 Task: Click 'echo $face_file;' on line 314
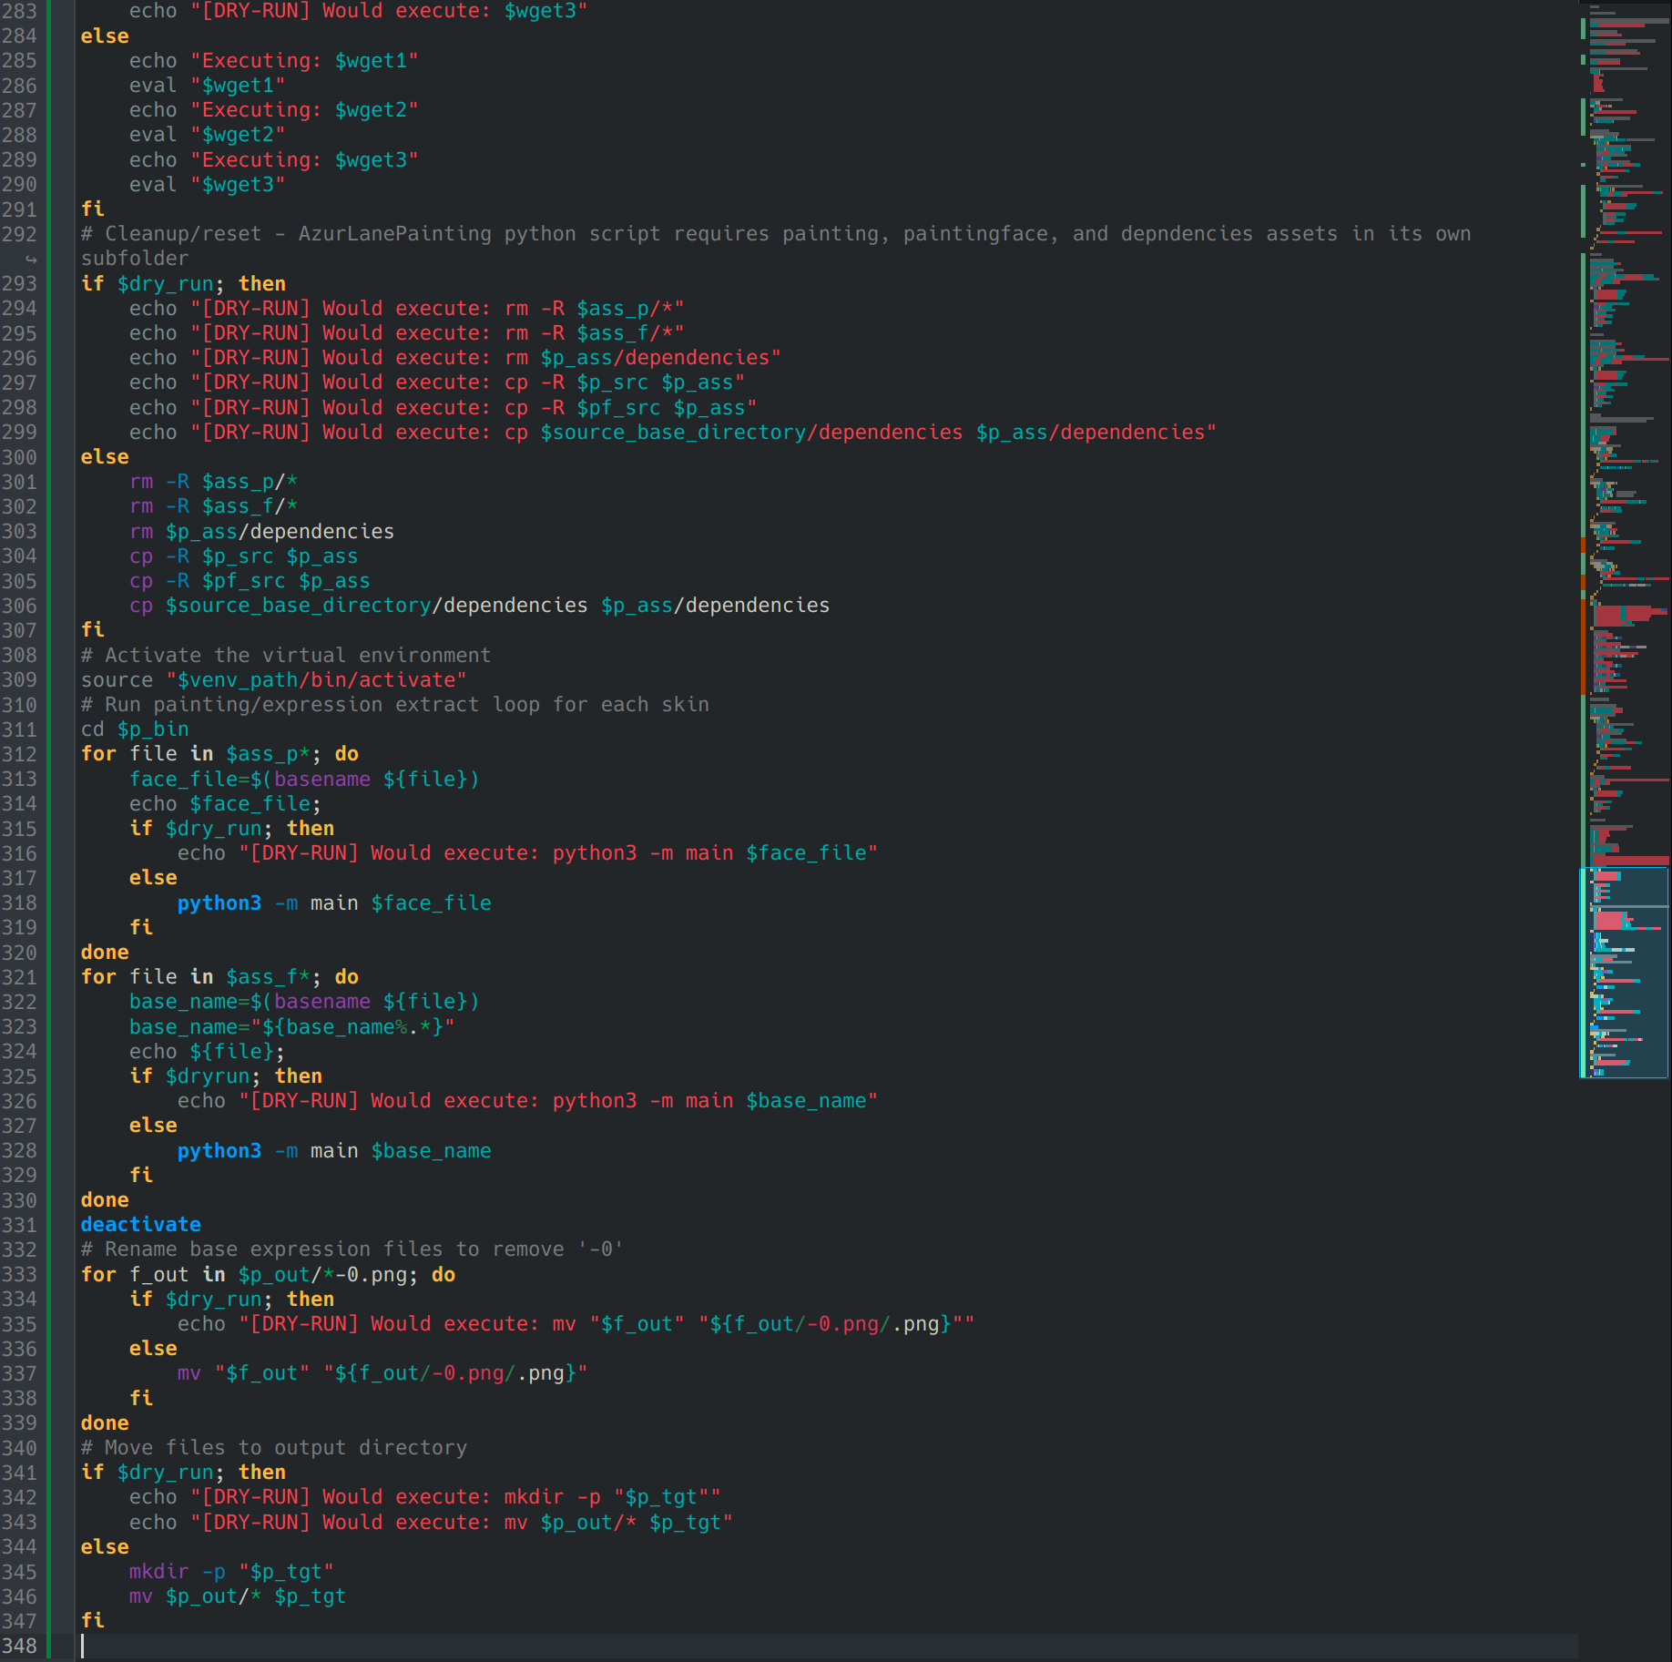[x=225, y=804]
